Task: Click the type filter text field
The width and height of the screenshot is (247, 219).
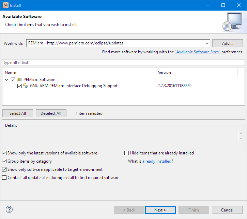Action: coord(123,63)
